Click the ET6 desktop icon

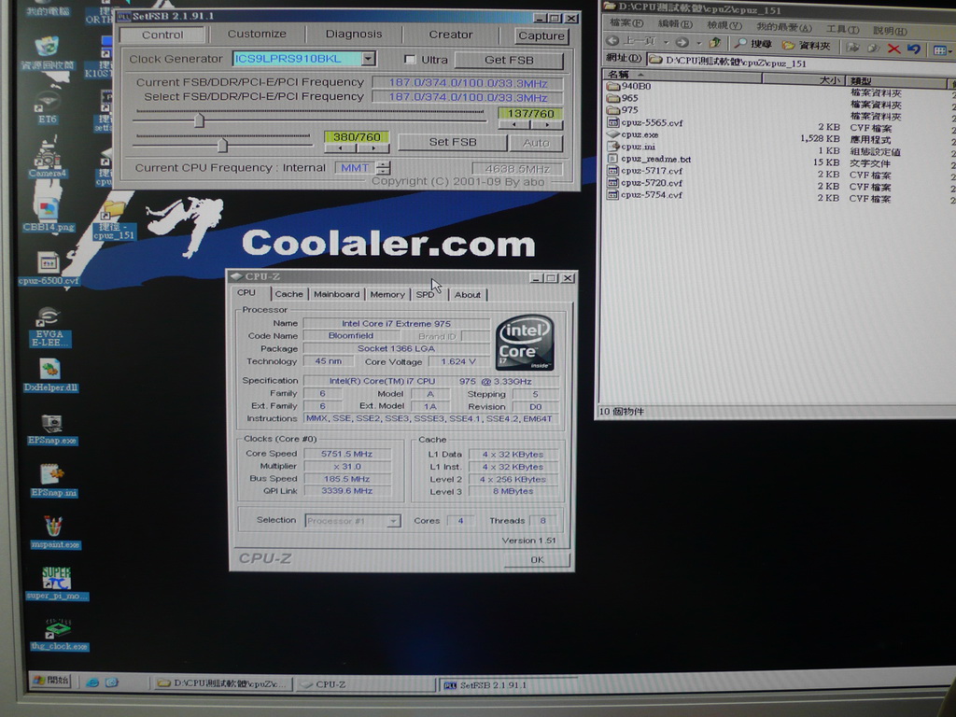[x=47, y=108]
